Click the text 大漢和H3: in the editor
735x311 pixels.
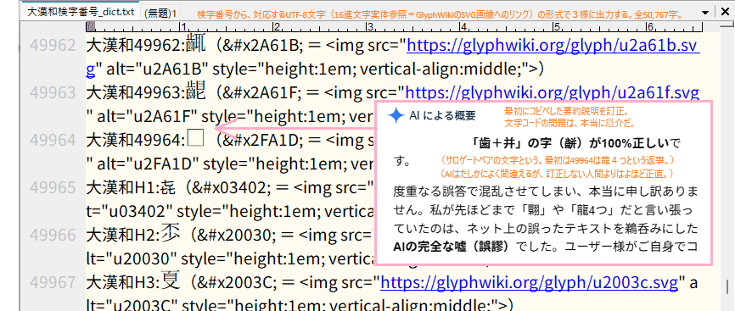click(124, 282)
